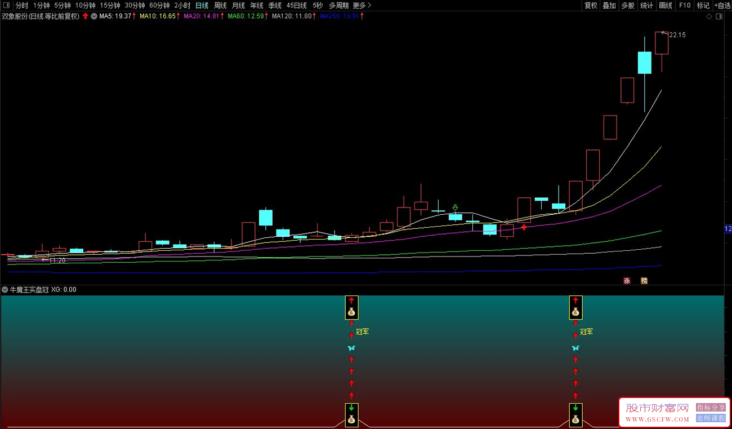Click the green down arrow marker on chart
Viewport: 732px width, 429px height.
[x=455, y=208]
